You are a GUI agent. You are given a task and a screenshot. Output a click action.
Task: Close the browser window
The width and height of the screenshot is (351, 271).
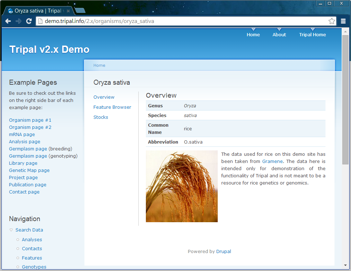coord(341,3)
